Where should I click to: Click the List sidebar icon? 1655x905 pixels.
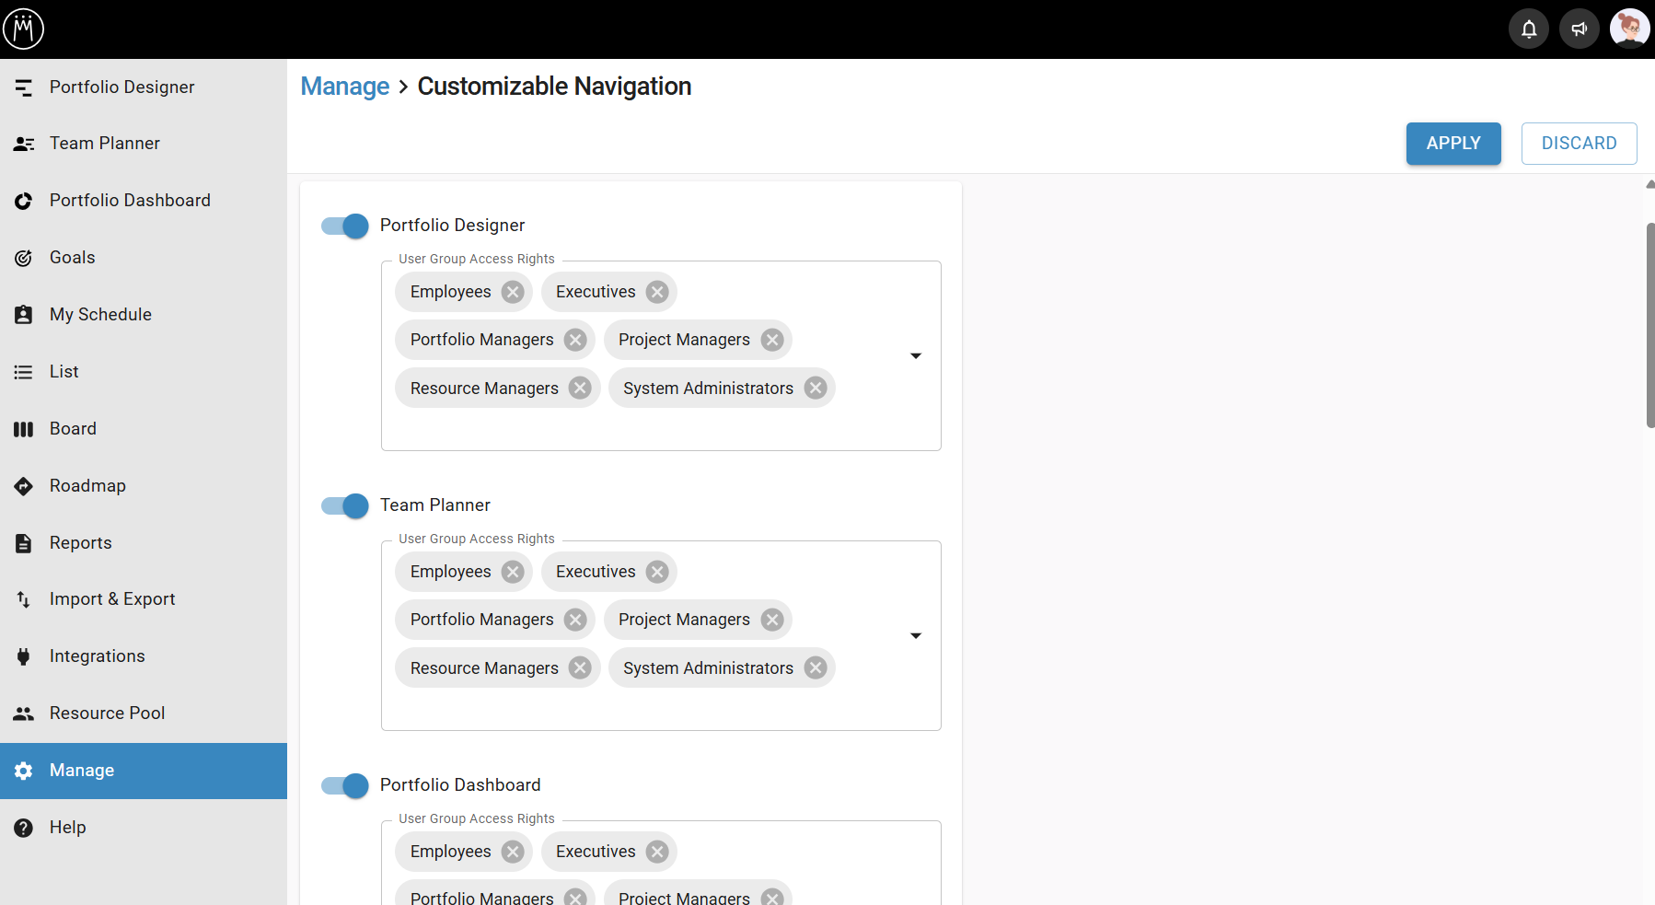tap(24, 372)
